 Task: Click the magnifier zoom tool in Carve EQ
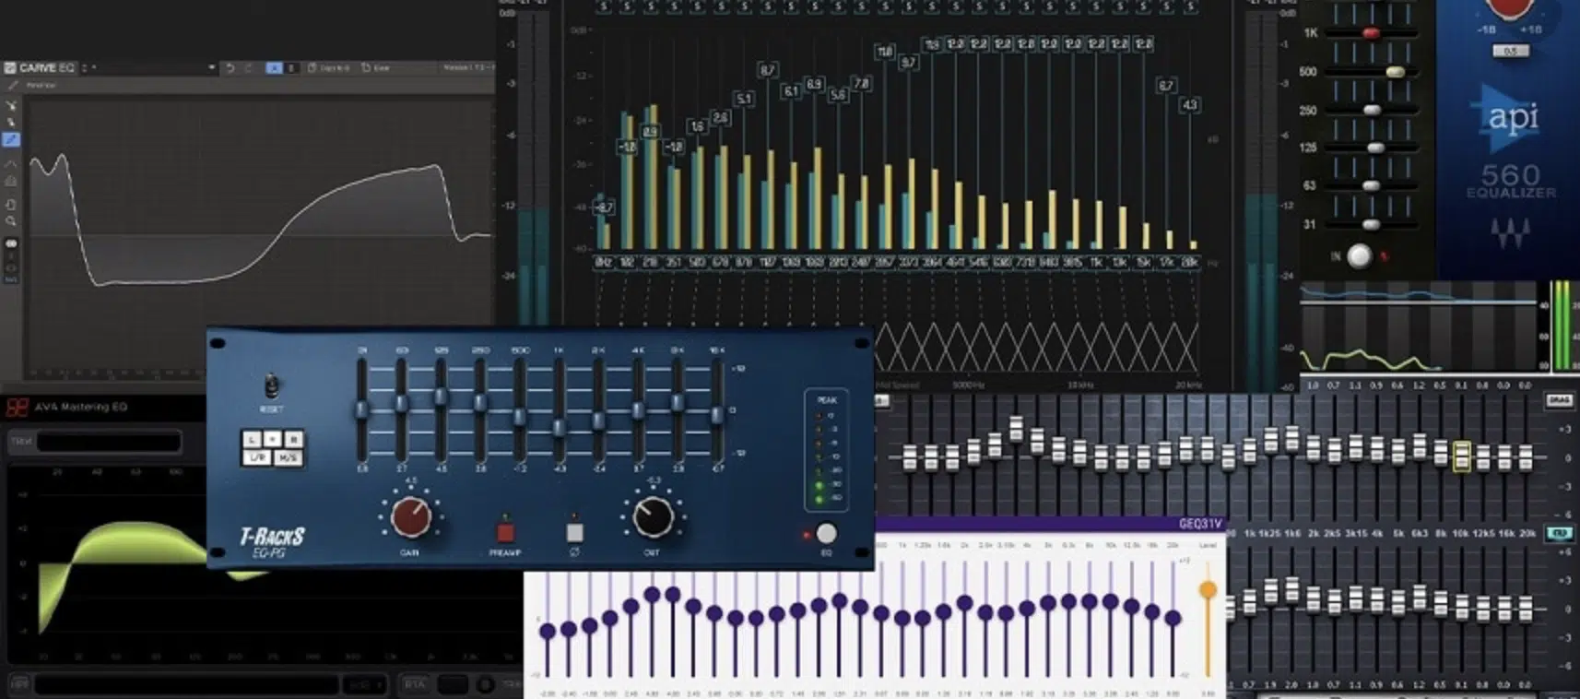click(x=11, y=221)
